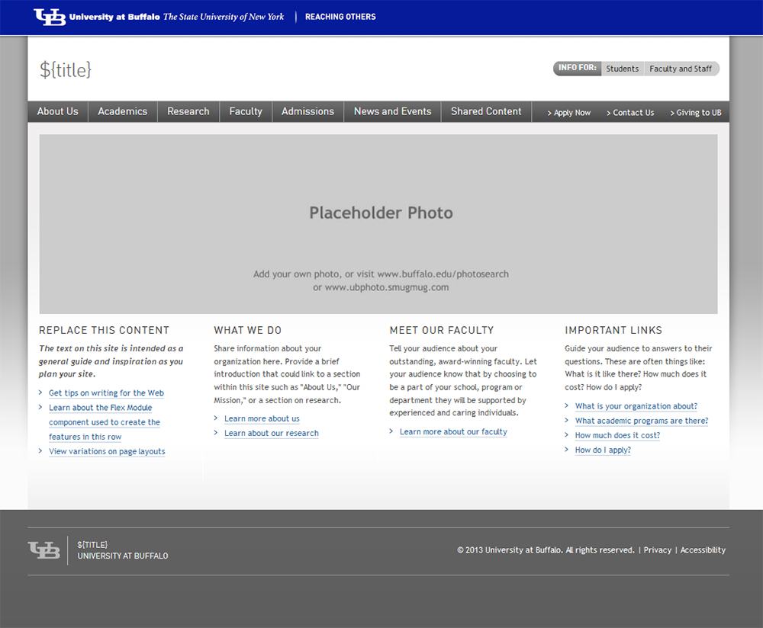Open the Academics navigation item
The width and height of the screenshot is (763, 628).
pyautogui.click(x=122, y=111)
